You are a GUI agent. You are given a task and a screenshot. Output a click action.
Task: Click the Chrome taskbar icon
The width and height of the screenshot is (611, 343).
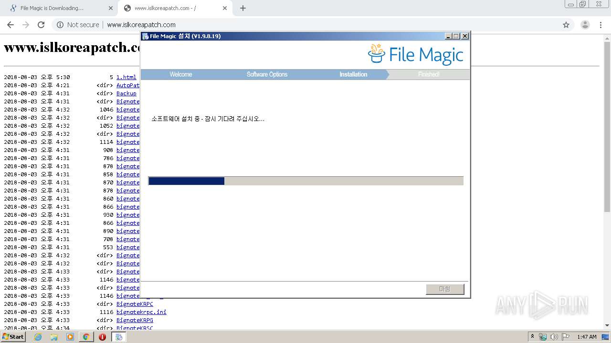(86, 337)
